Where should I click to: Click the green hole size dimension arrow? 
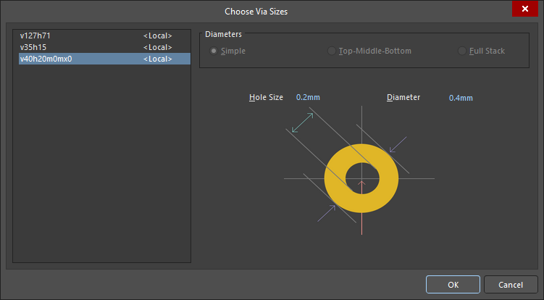point(302,122)
